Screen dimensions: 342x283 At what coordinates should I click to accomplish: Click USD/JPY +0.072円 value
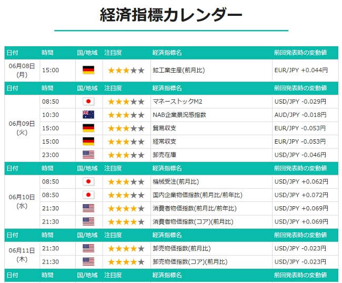(301, 195)
